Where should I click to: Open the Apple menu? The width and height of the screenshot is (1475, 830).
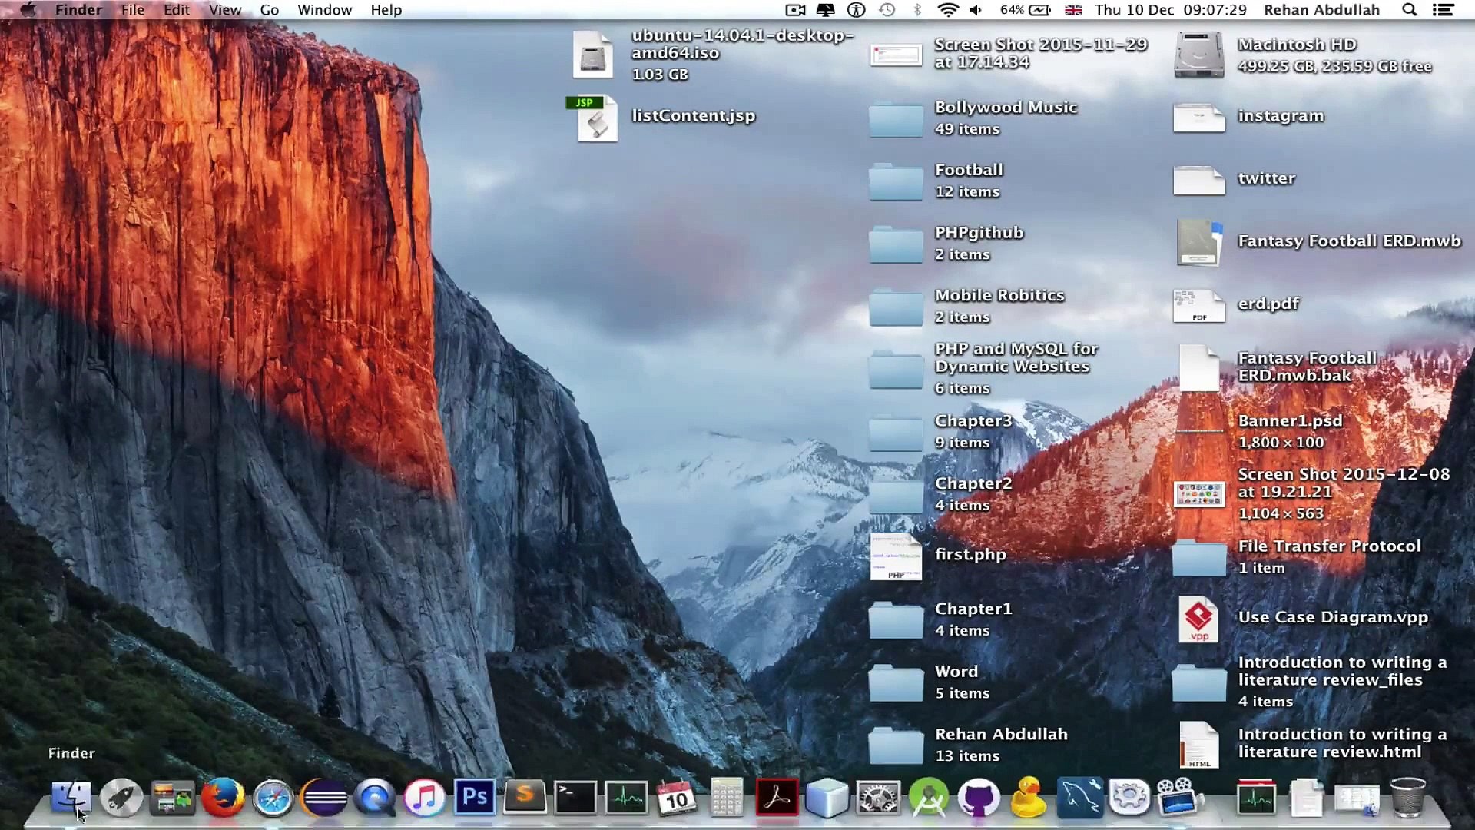[x=28, y=10]
